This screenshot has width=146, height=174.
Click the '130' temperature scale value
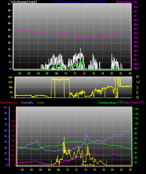(136, 109)
